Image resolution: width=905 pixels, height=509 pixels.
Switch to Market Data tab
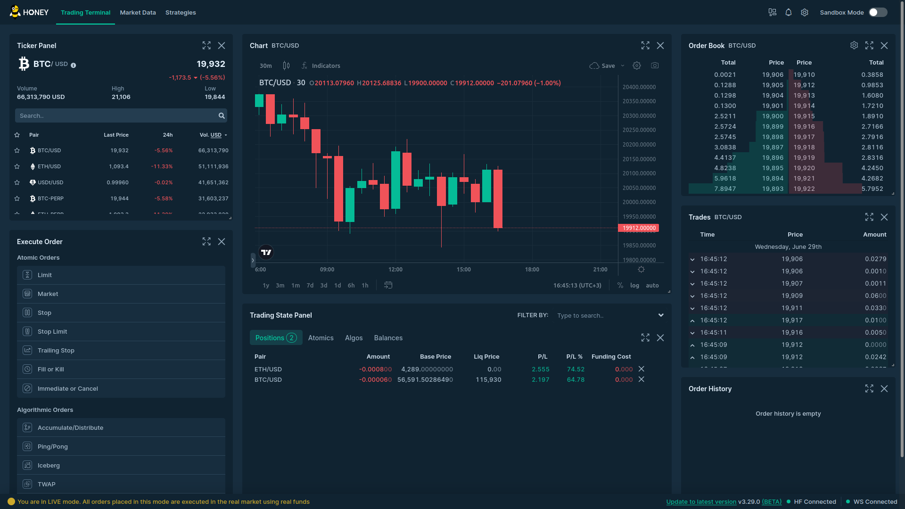[138, 12]
